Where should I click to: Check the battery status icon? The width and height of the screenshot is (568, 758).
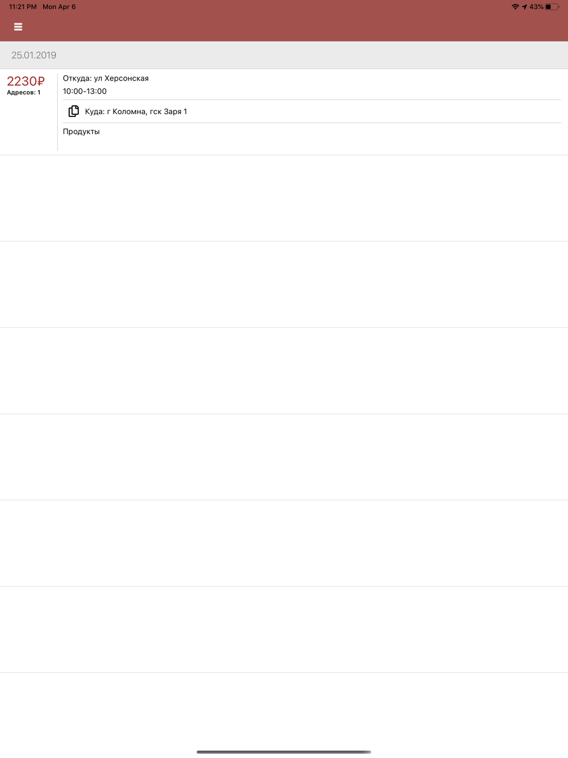[x=552, y=7]
